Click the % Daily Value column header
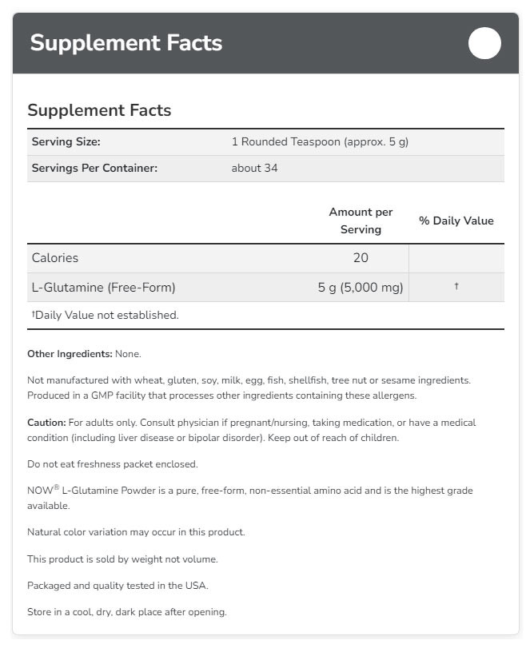Image resolution: width=530 pixels, height=648 pixels. click(456, 221)
